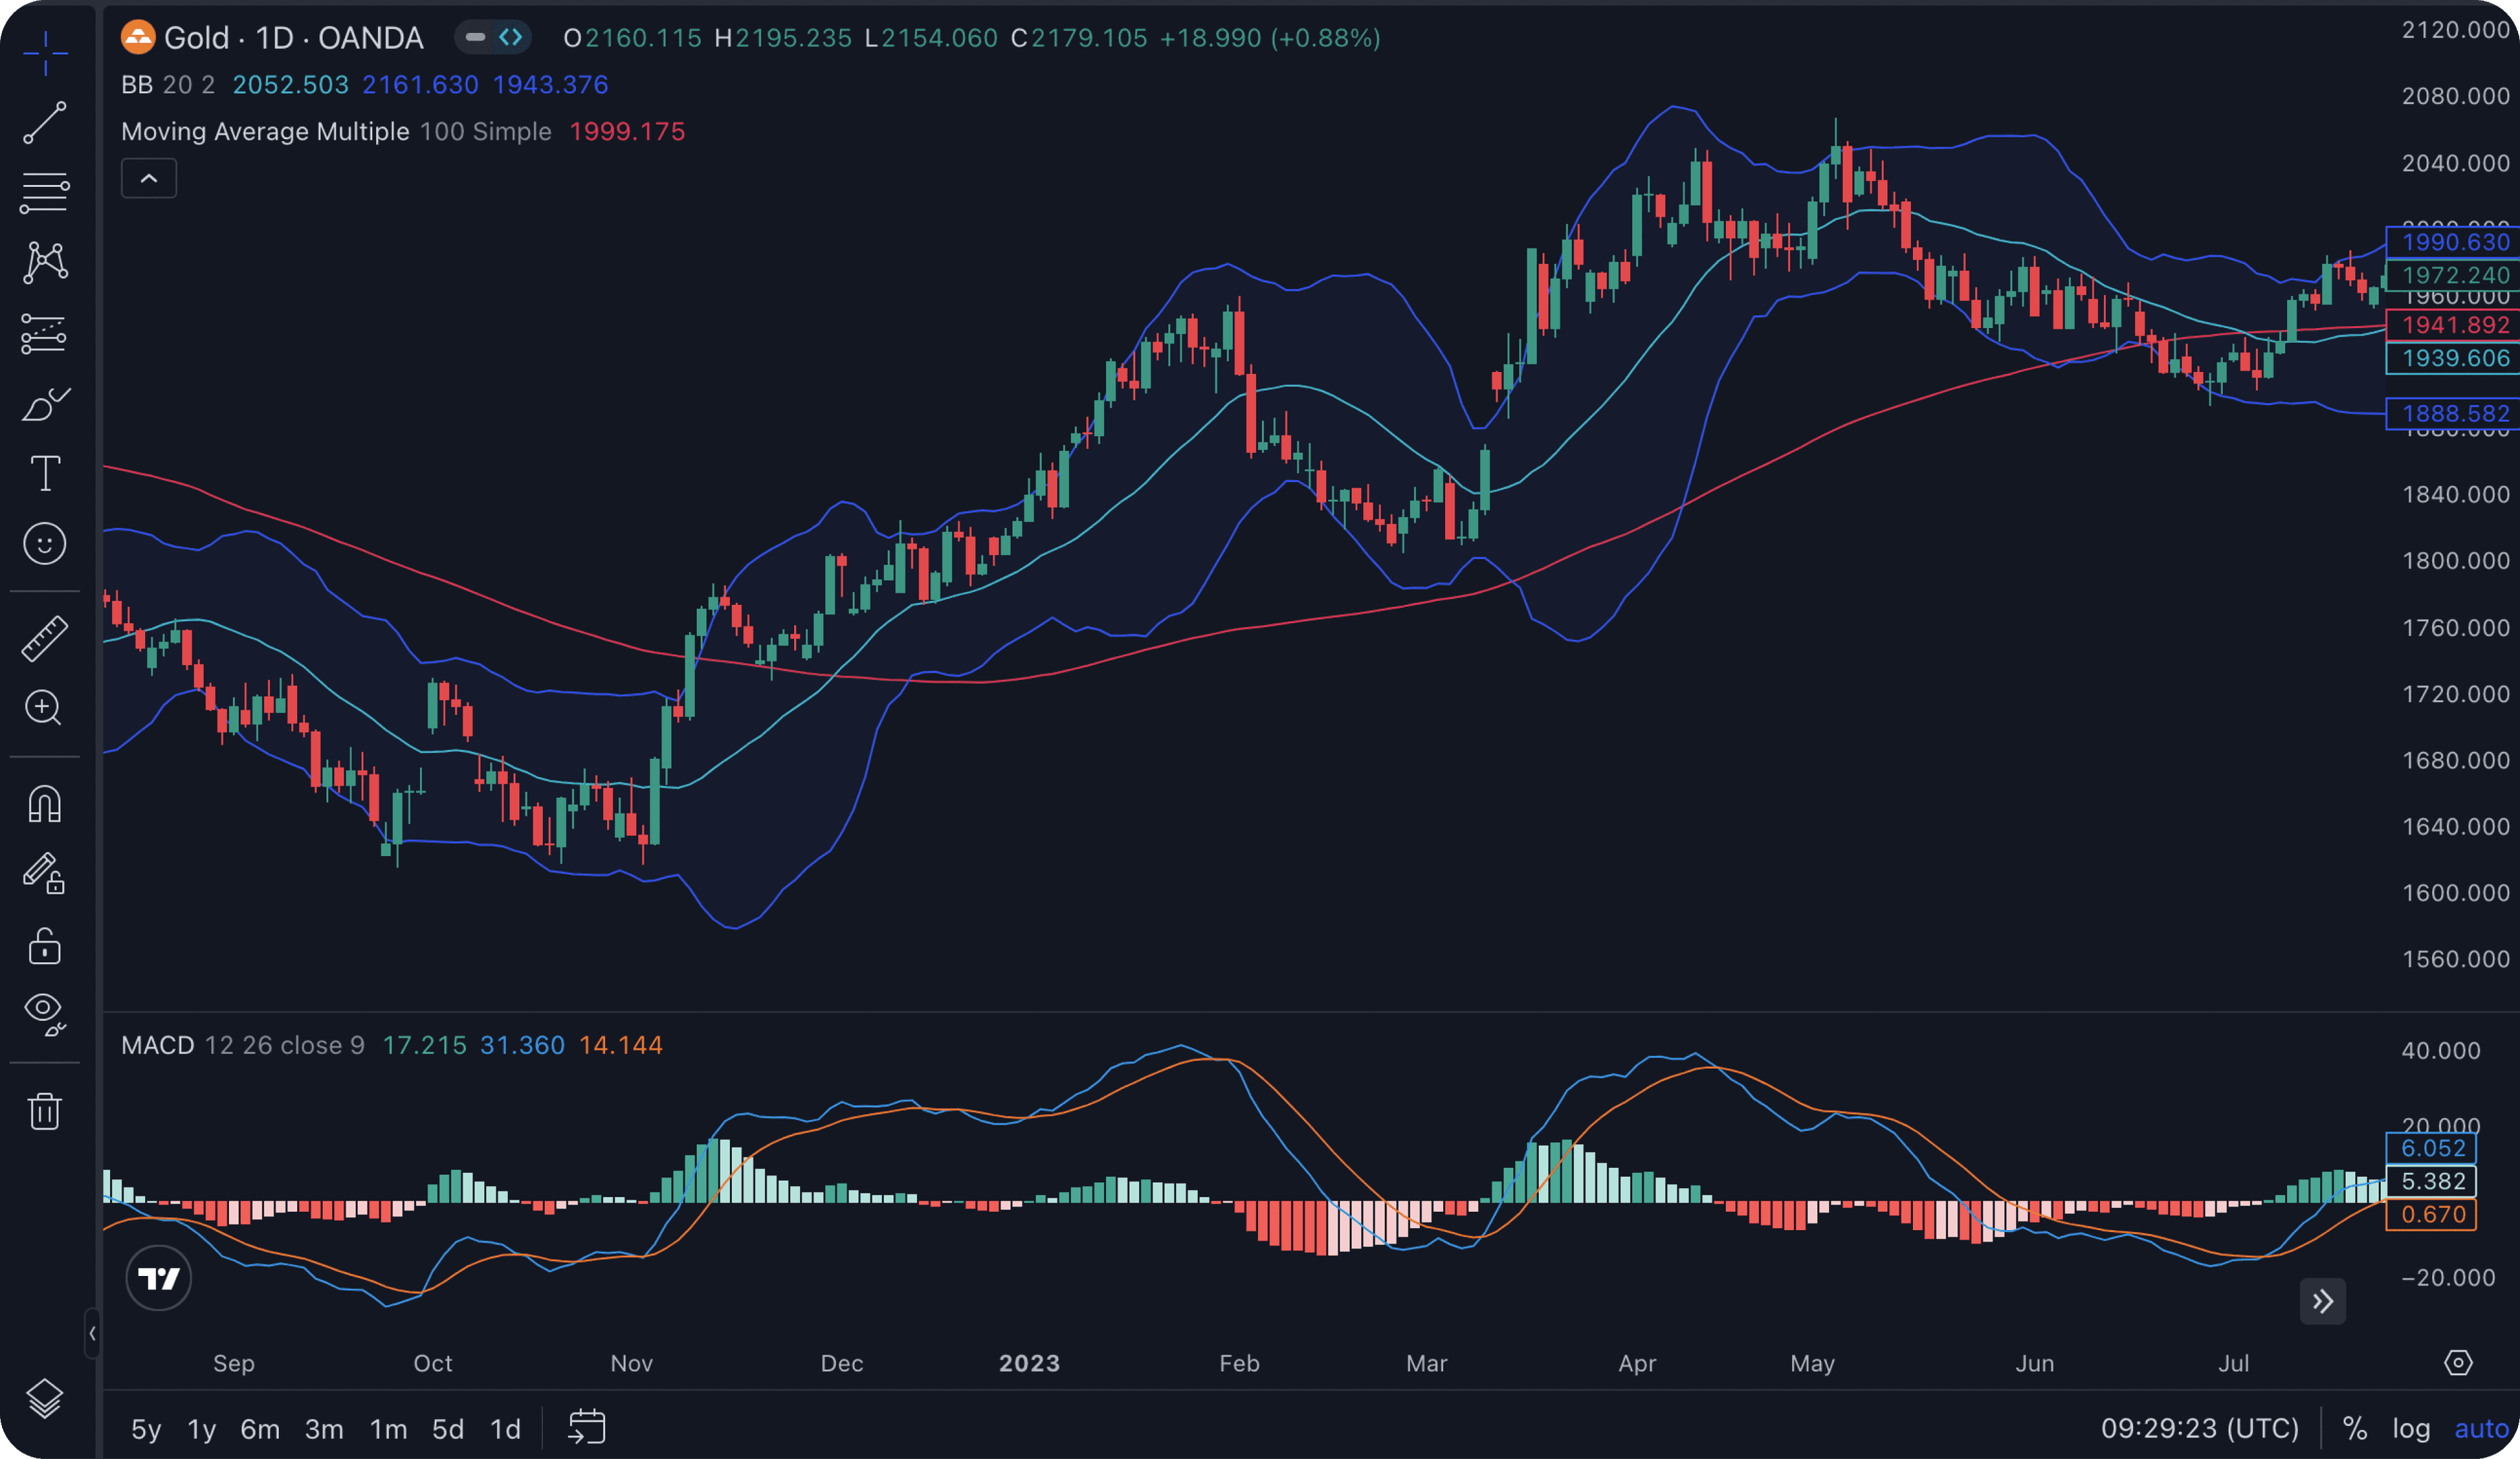
Task: Click the 1999.175 moving average value
Action: tap(627, 131)
